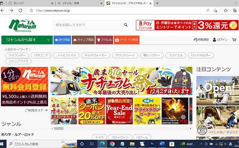
Task: Click the lock site-info icon in address bar
Action: [x=32, y=10]
